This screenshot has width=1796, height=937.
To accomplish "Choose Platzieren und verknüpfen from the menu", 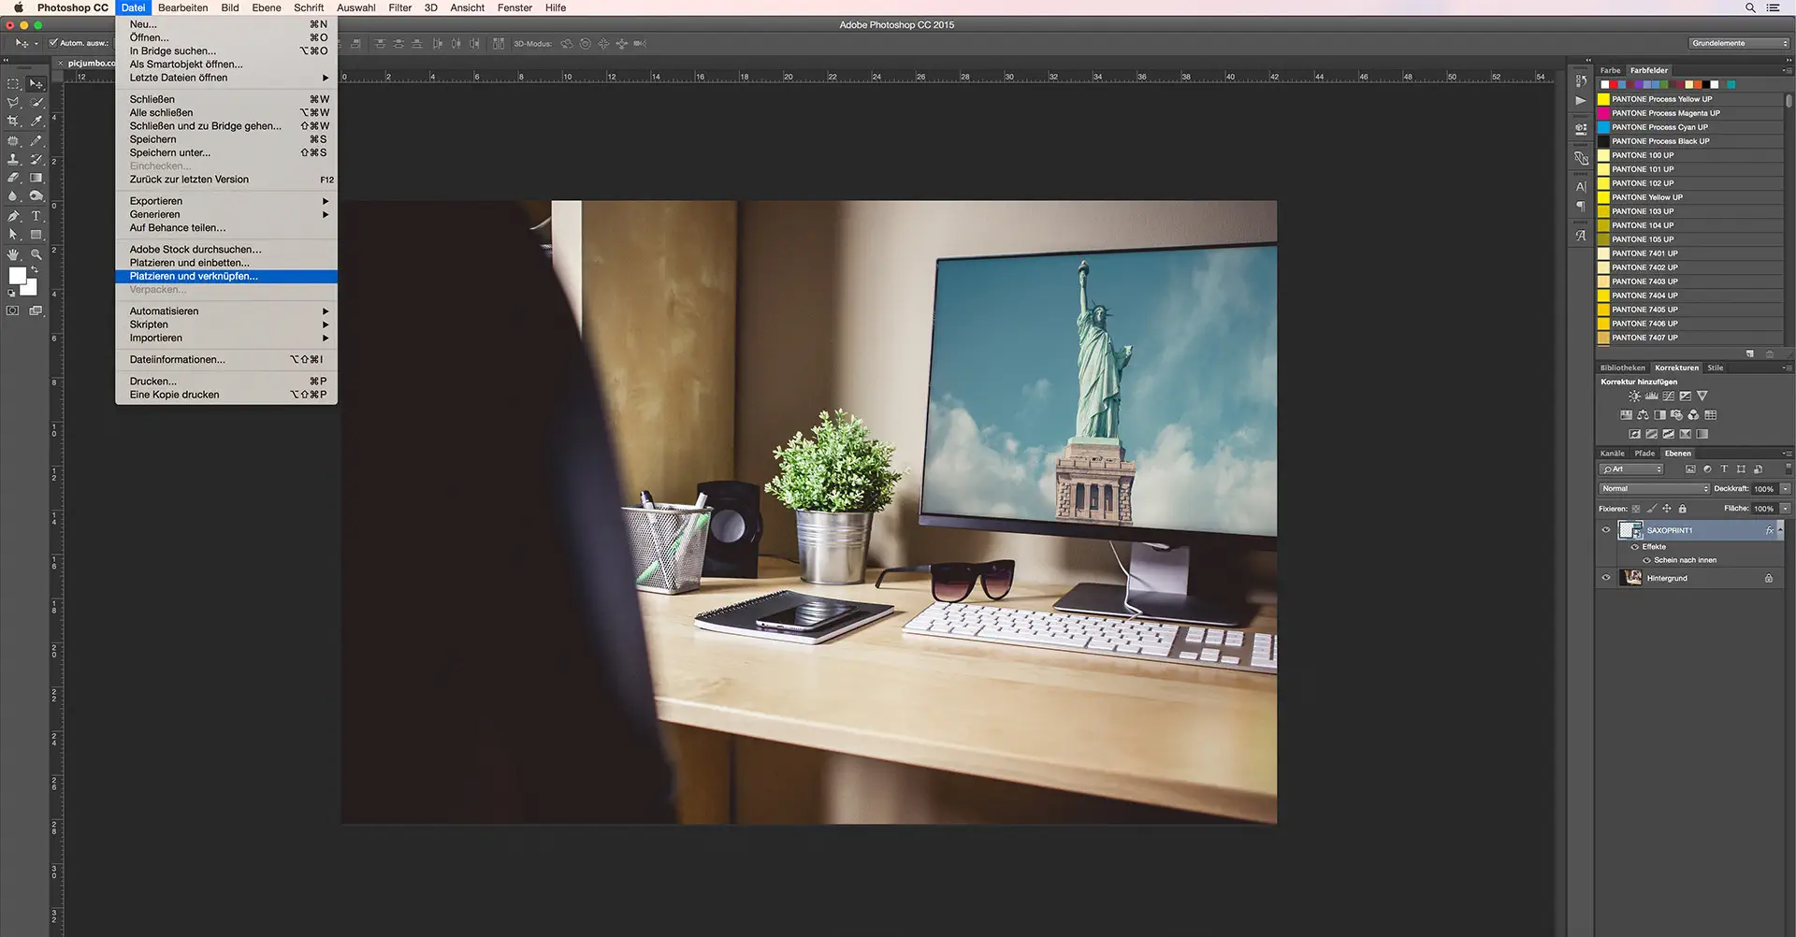I will click(x=196, y=277).
